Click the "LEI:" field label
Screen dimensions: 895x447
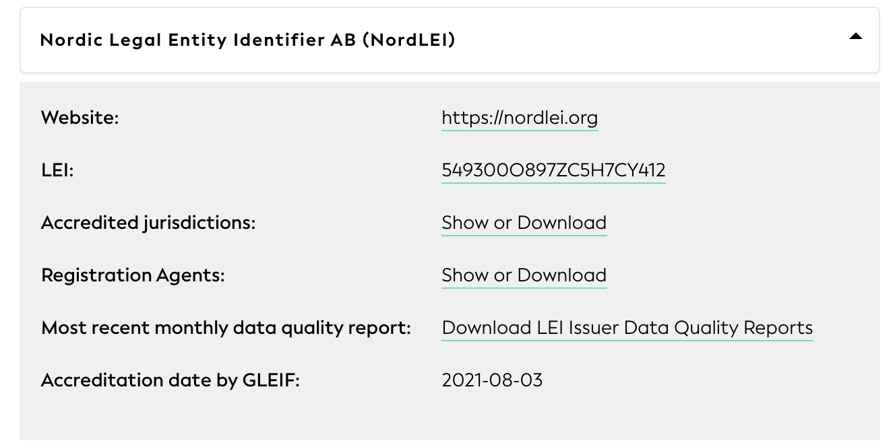57,170
